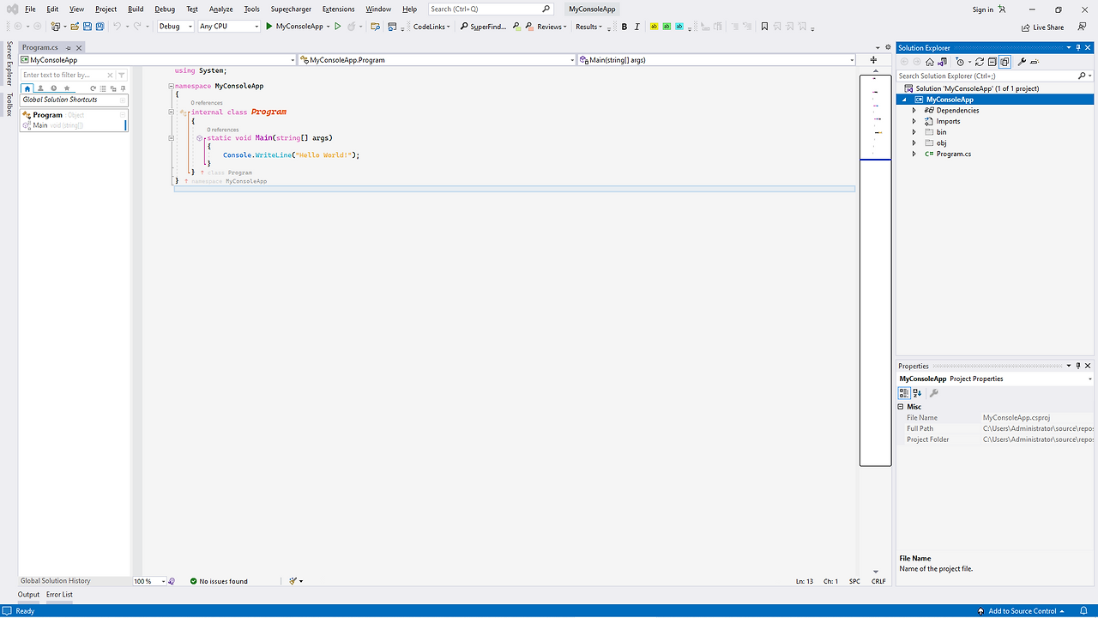1098x618 pixels.
Task: Expand the Dependencies node
Action: pyautogui.click(x=914, y=110)
